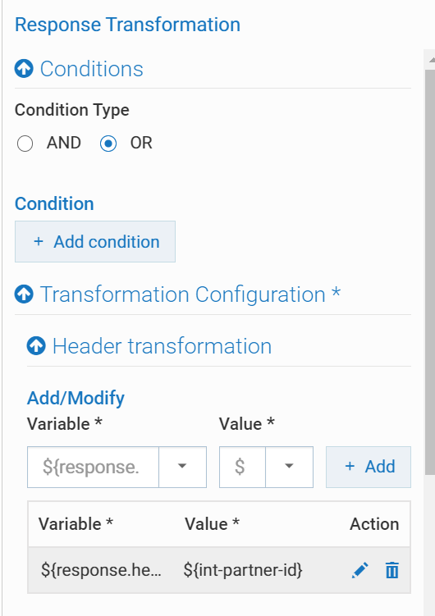The height and width of the screenshot is (616, 435).
Task: Click the vertical scrollbar thumb
Action: pyautogui.click(x=430, y=272)
